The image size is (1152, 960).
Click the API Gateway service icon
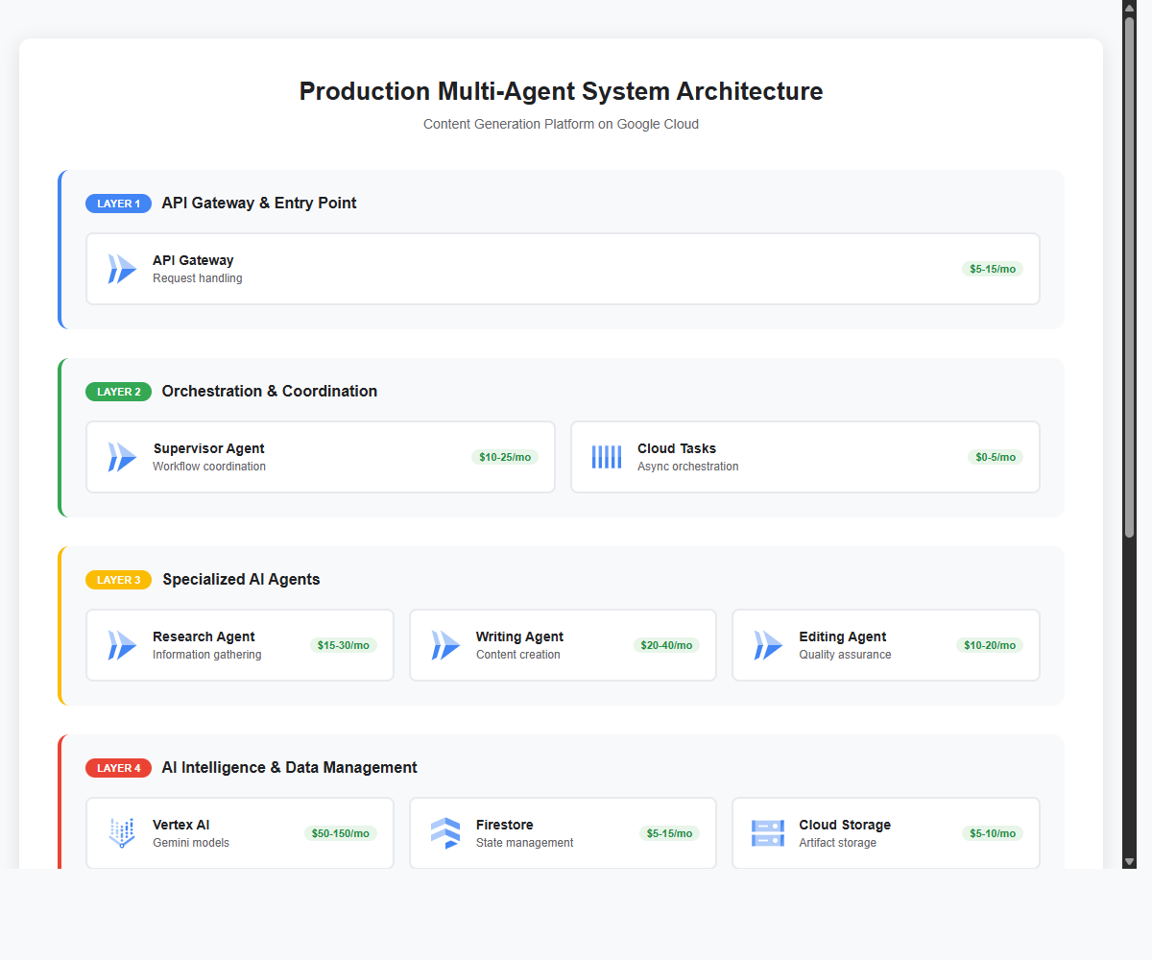coord(121,269)
